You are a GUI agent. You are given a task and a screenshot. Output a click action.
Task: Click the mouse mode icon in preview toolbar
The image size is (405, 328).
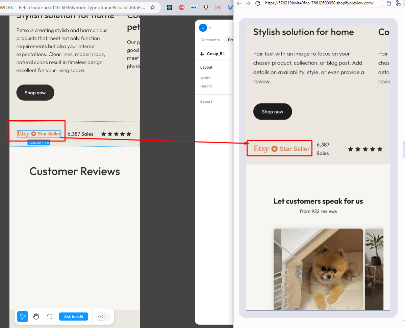389,3
